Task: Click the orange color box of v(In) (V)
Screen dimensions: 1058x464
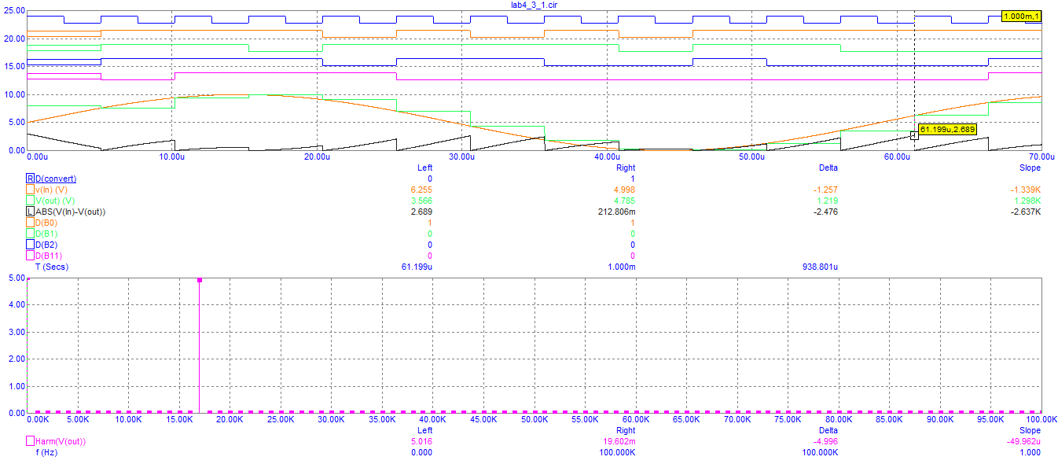Action: coord(31,190)
